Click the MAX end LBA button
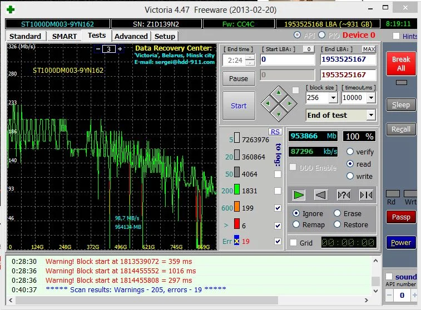421x310 pixels. [369, 49]
